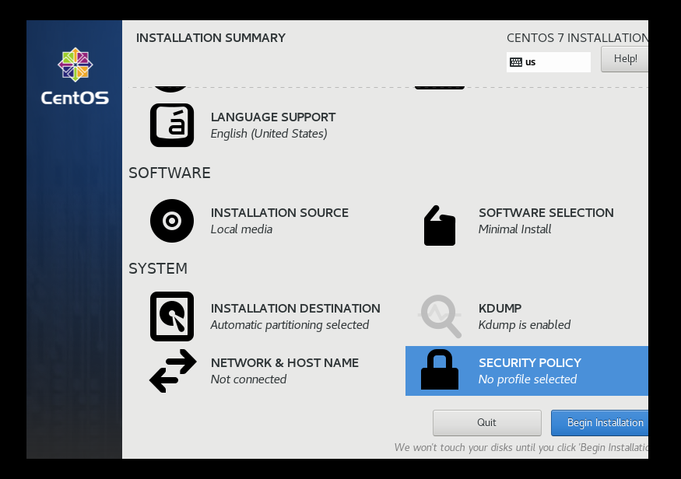Open the NETWORK & HOST NAME title

285,362
